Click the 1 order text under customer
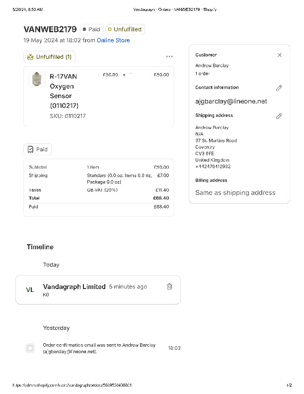 point(203,74)
